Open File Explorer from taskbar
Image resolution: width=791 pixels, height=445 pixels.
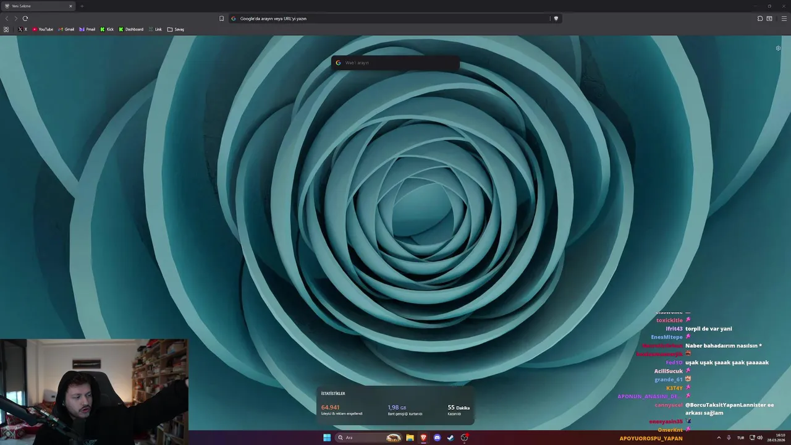[x=410, y=438]
